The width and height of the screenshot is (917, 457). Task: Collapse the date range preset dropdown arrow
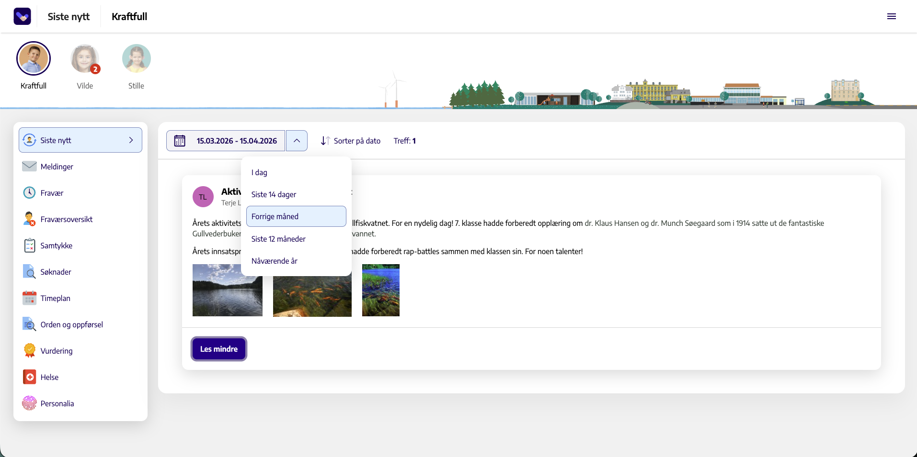tap(297, 141)
